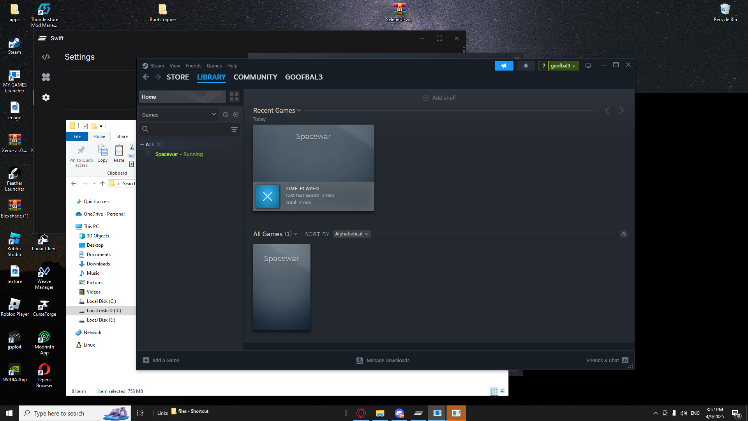Switch Explorer to large icons view button

tap(503, 391)
